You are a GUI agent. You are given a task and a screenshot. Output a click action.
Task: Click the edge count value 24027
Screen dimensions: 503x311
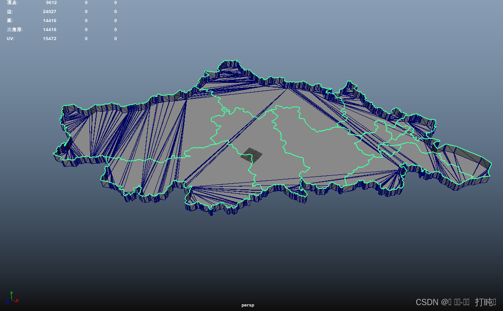[x=50, y=11]
